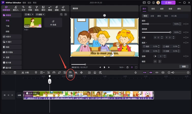Open the 錄製 record dropdown
This screenshot has height=114, width=192.
(40, 14)
